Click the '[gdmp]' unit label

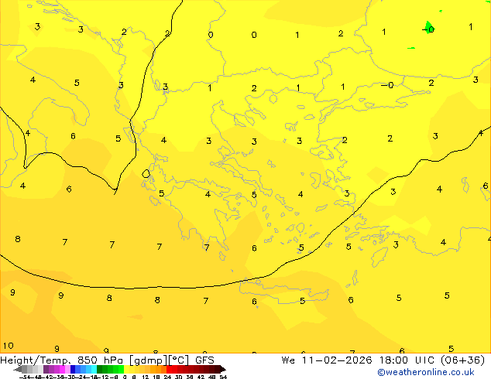tap(148, 360)
